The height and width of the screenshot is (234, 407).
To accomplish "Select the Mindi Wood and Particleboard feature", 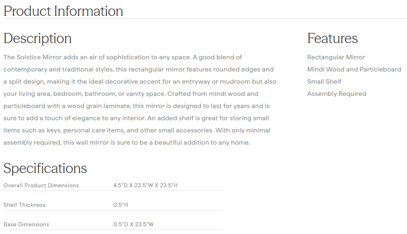I will coord(354,69).
